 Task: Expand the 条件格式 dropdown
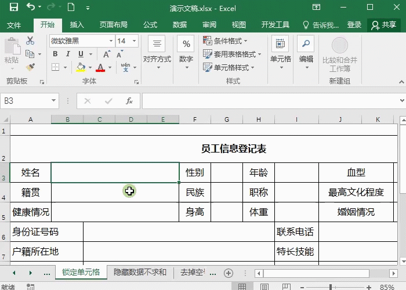coord(226,41)
